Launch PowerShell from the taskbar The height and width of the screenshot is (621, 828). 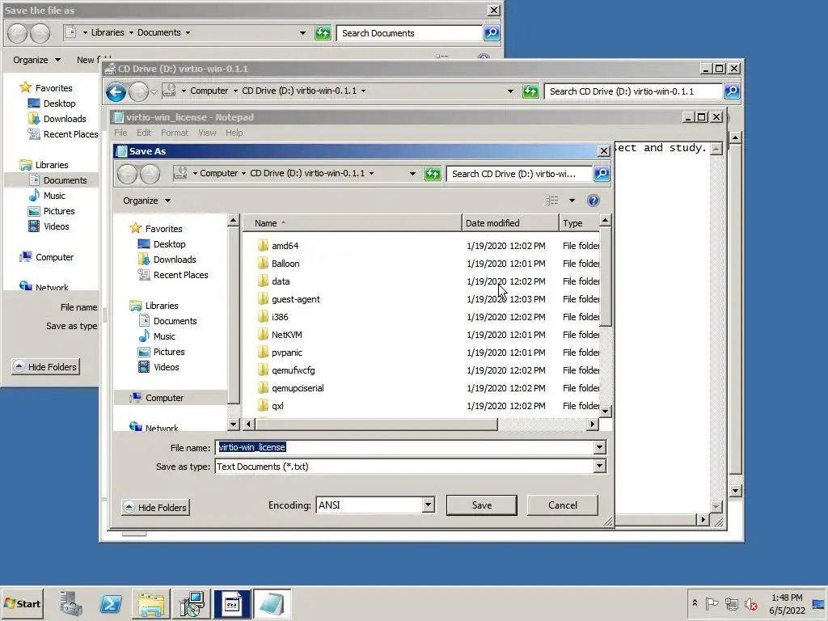111,603
